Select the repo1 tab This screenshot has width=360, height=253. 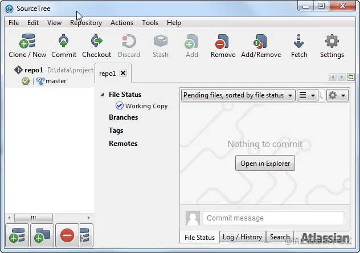pyautogui.click(x=107, y=74)
